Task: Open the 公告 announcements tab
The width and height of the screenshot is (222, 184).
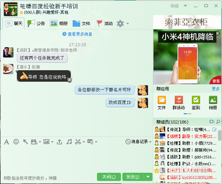Action: point(36,24)
